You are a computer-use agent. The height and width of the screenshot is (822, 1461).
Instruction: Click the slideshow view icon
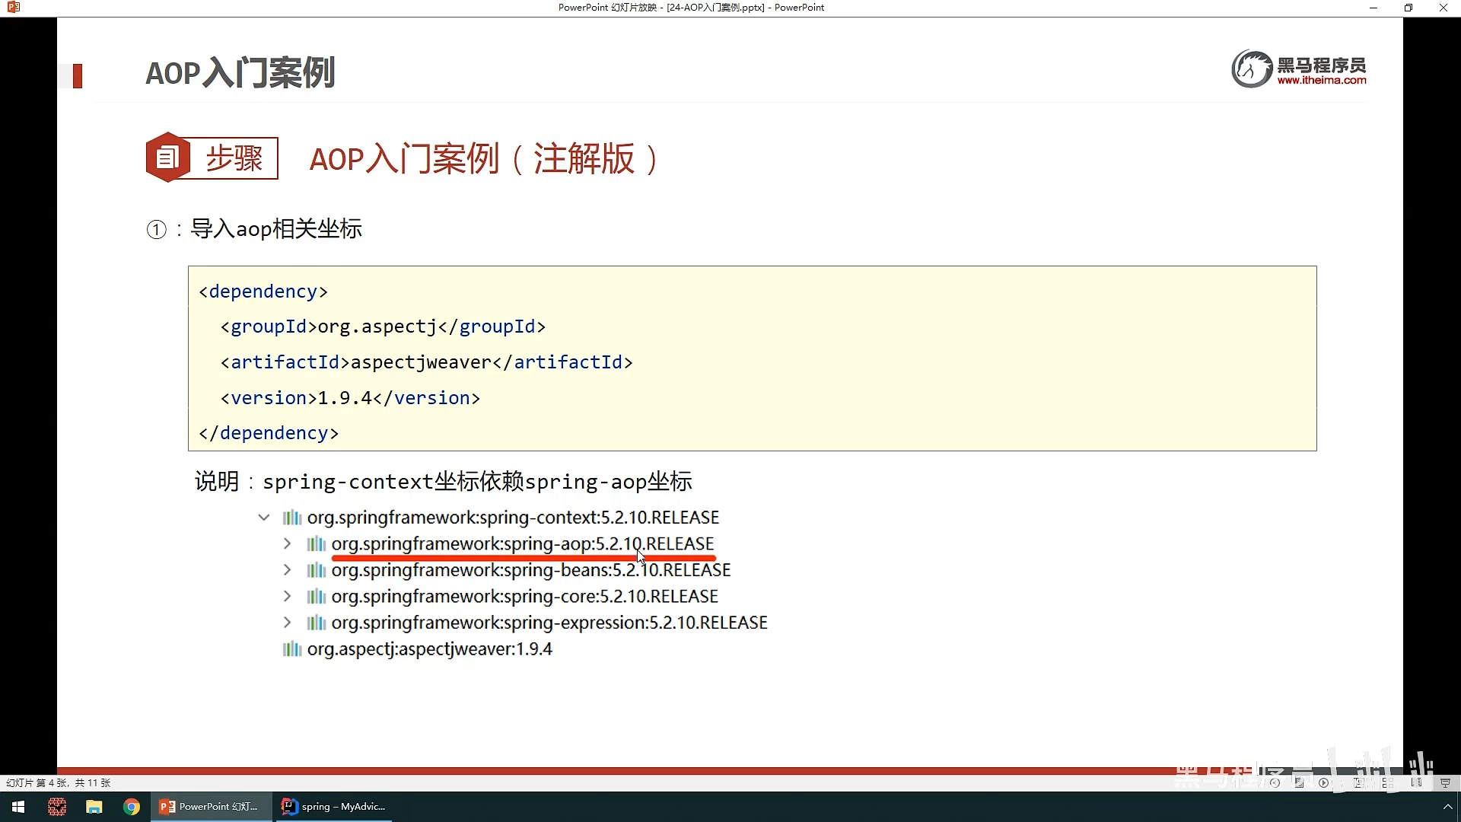1446,782
